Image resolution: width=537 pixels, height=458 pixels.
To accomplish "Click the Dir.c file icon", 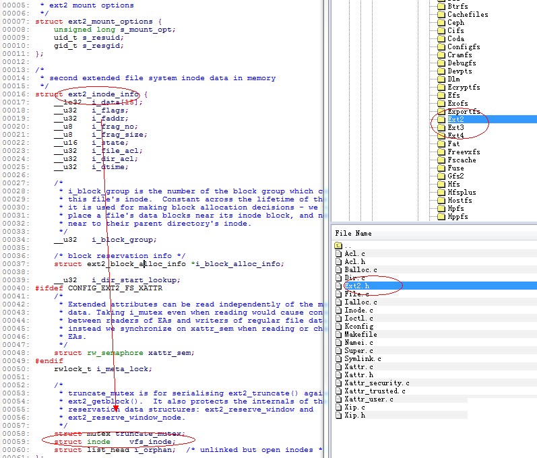I will coord(339,278).
